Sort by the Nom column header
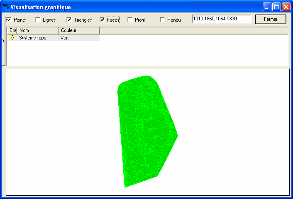Viewport: 293px width, 199px height. pyautogui.click(x=37, y=30)
